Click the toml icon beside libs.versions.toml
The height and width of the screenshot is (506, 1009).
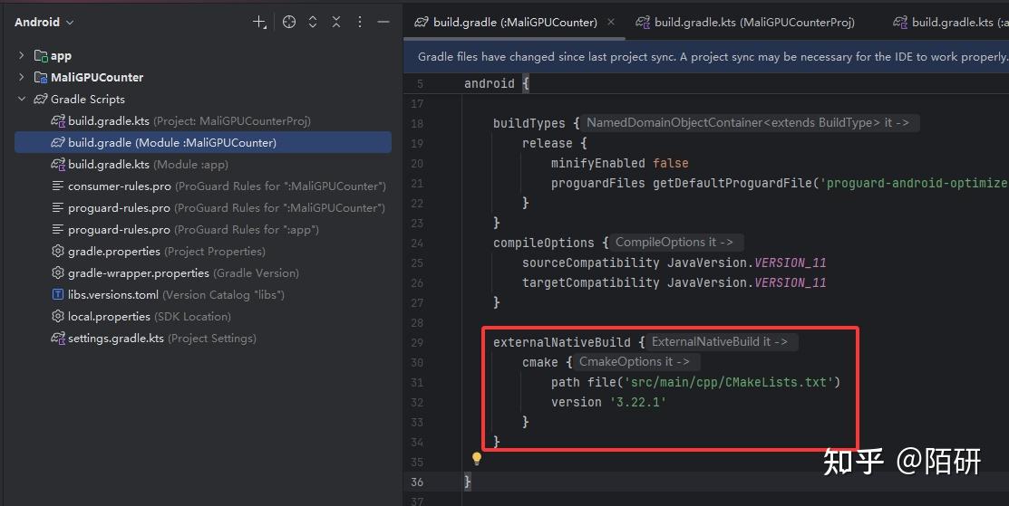click(x=58, y=295)
